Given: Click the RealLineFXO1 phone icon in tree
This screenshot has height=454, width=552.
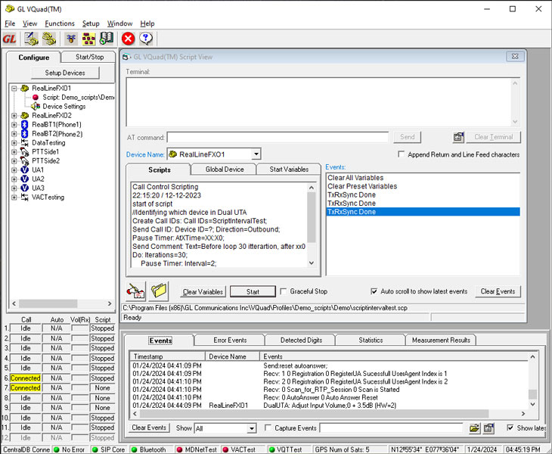Looking at the screenshot, I should click(25, 88).
